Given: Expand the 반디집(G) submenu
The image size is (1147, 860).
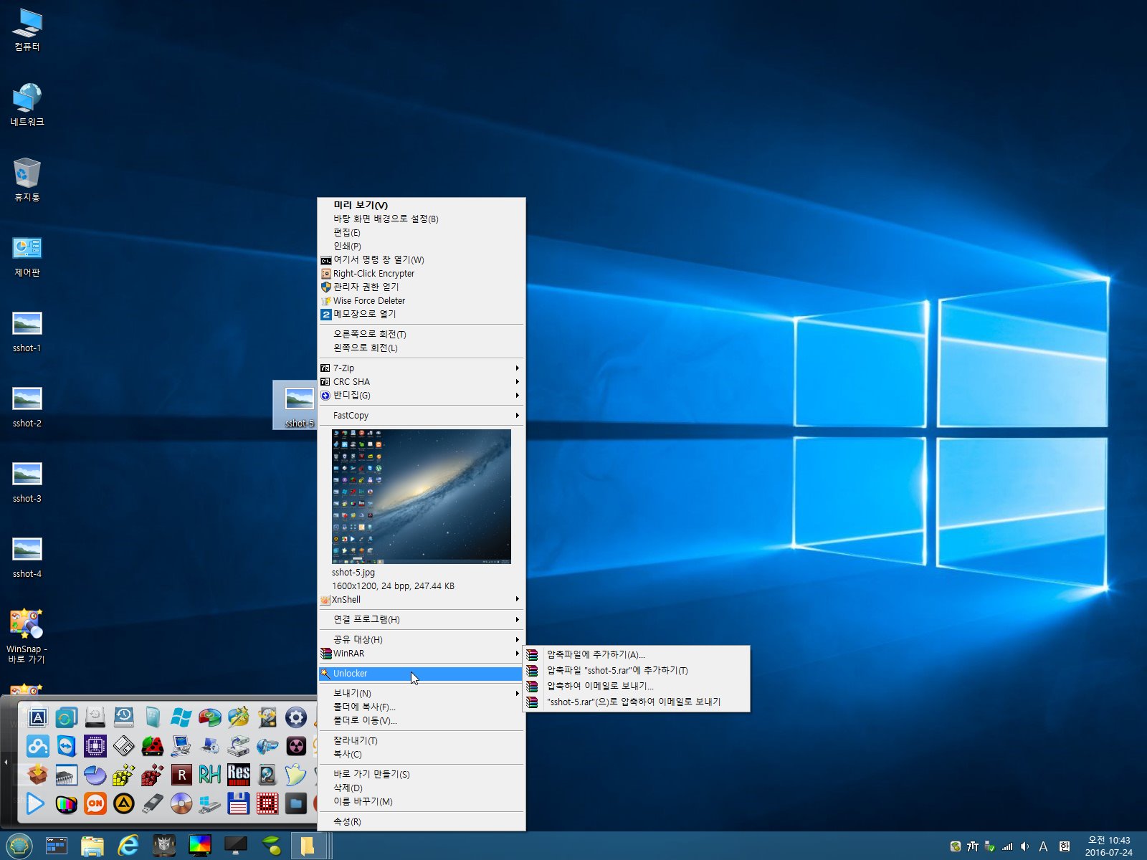Looking at the screenshot, I should [421, 395].
